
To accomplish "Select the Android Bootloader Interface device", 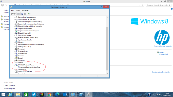I will (30, 67).
